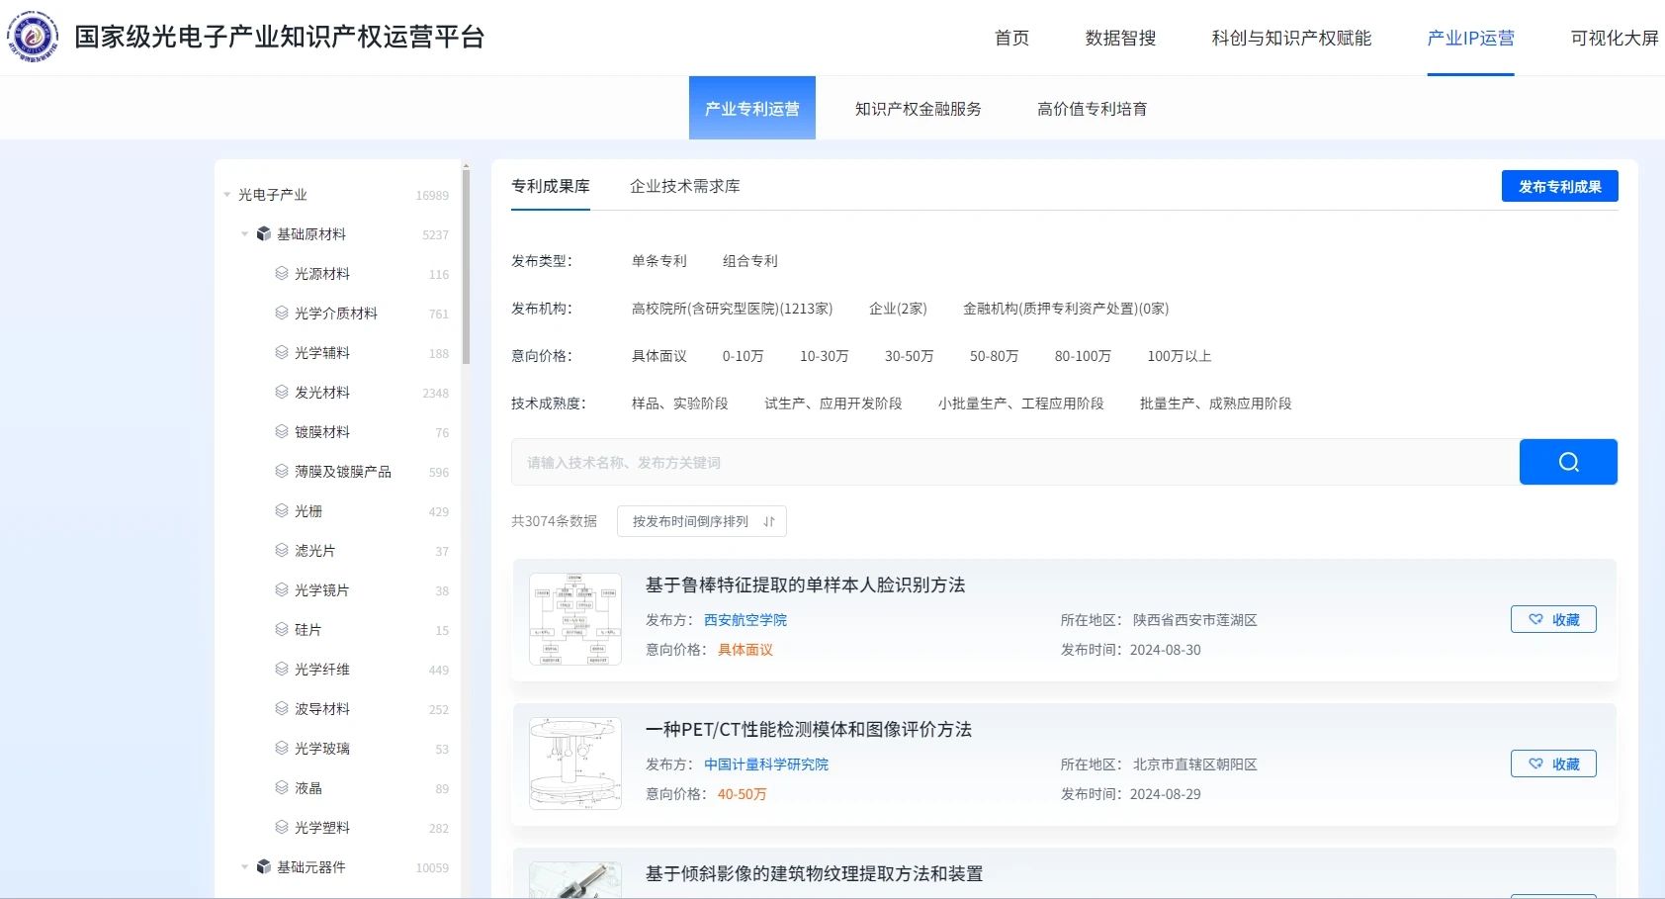Image resolution: width=1665 pixels, height=899 pixels.
Task: Click the layers icon next to 液晶
Action: coord(282,788)
